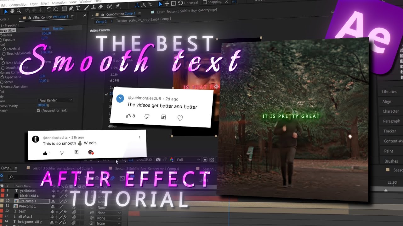The width and height of the screenshot is (403, 226).
Task: Open the Character panel
Action: [390, 111]
